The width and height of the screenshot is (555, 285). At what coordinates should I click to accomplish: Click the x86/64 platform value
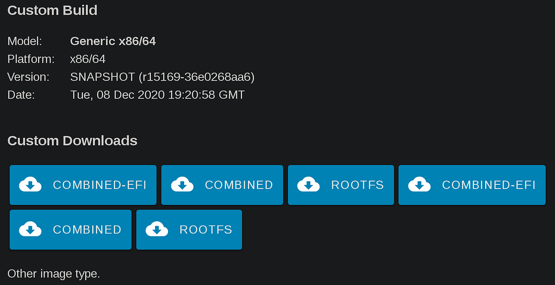87,59
